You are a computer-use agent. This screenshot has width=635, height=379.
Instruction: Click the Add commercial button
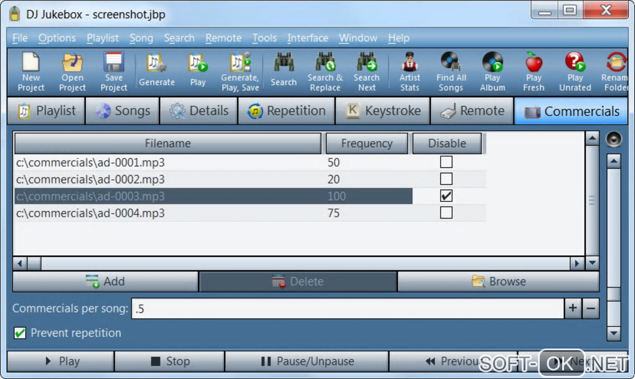[x=105, y=281]
